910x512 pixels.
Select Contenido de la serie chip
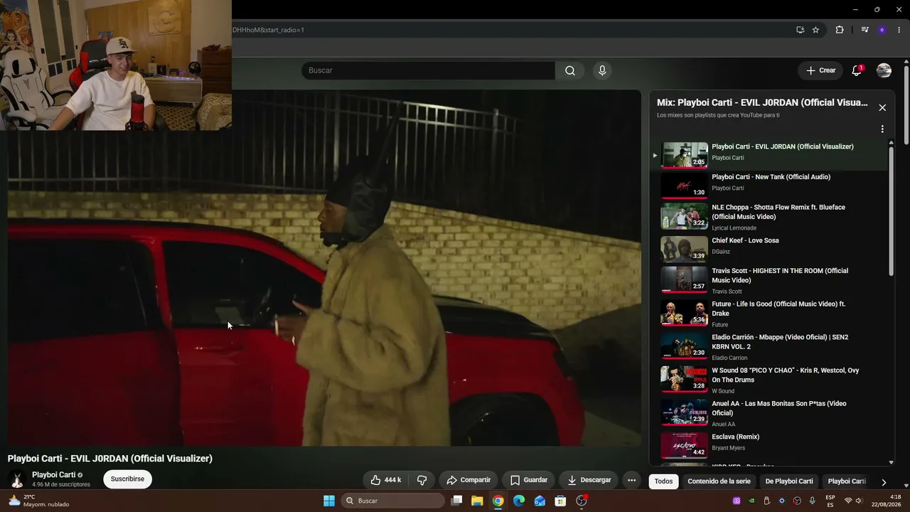click(719, 481)
